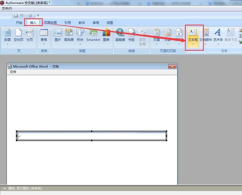This screenshot has height=195, width=242.
Task: Collapse the properties (属性) panel arrow
Action: tap(5, 188)
